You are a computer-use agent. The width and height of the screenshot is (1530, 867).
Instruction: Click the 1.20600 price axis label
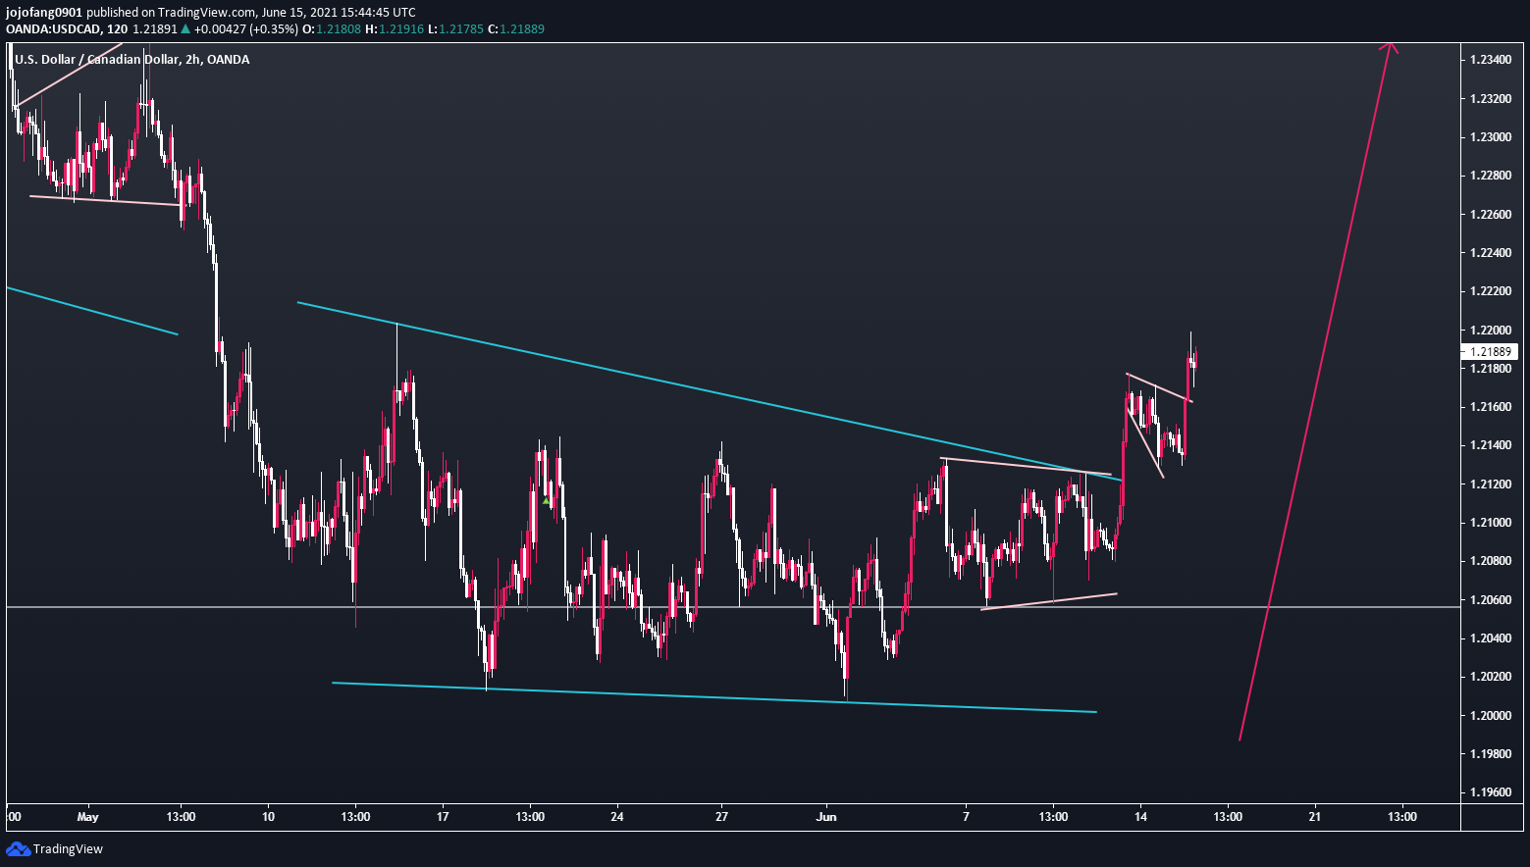[1490, 599]
